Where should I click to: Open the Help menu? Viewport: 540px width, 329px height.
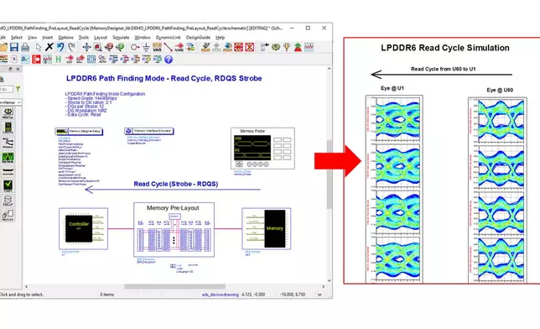[220, 37]
